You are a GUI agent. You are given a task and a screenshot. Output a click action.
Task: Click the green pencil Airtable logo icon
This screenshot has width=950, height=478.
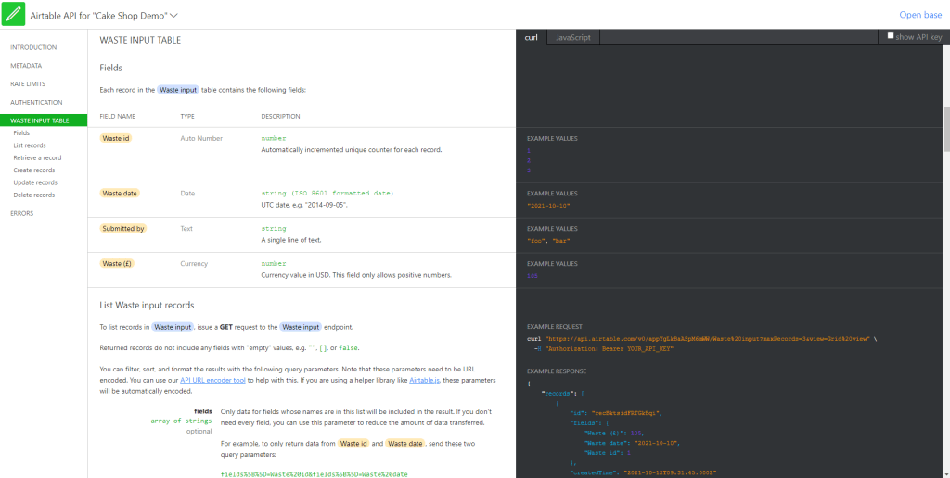[13, 15]
